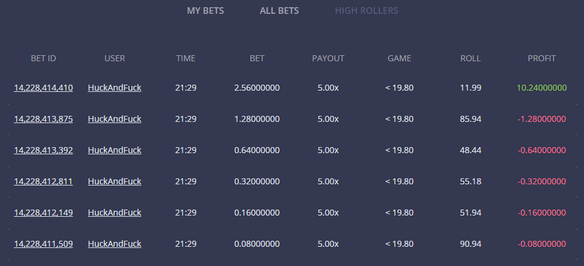Click the 90.94 roll value
Viewport: 584px width, 266px height.
[x=471, y=244]
